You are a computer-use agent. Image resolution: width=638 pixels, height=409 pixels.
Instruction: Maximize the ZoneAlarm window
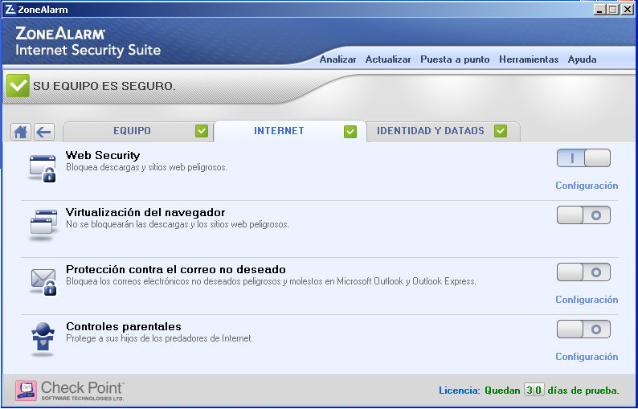(612, 10)
